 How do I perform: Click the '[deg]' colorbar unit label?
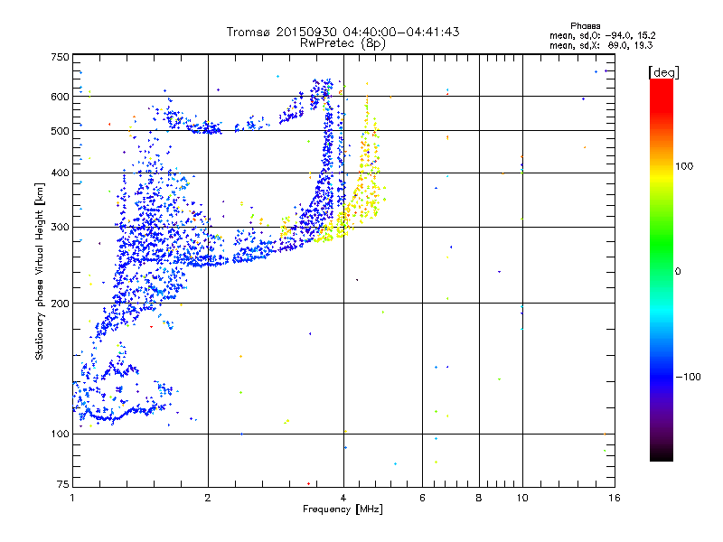tap(663, 72)
